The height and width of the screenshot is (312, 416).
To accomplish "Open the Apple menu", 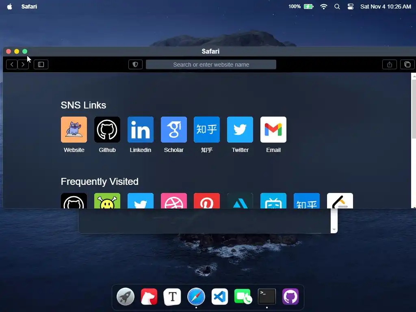I will [x=10, y=6].
